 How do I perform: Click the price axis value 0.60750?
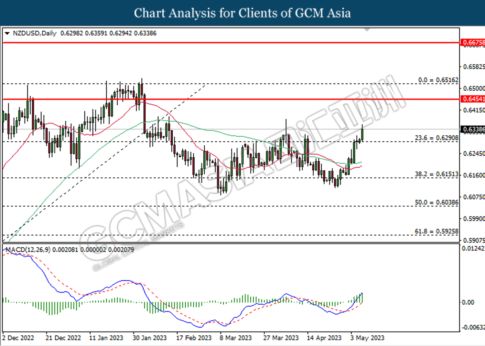(474, 197)
